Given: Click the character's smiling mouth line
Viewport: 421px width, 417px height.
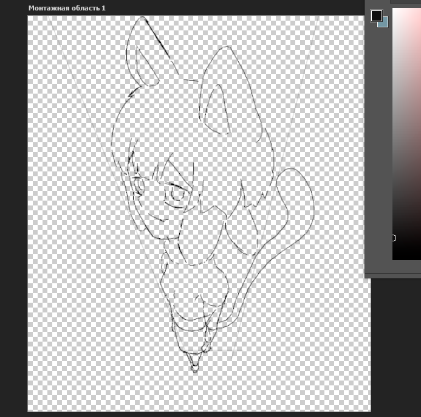Looking at the screenshot, I should tap(159, 218).
